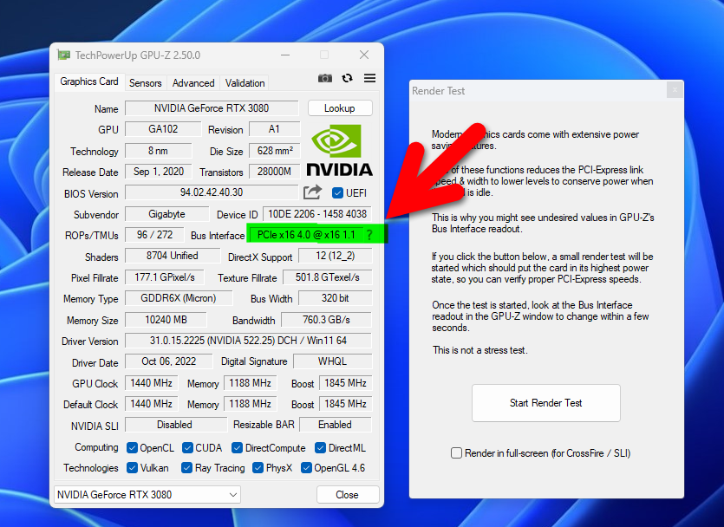Toggle the Ray Tracing checkbox
This screenshot has height=527, width=724.
pos(186,468)
